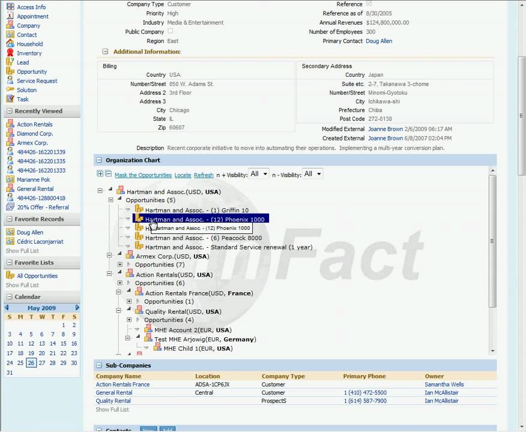Click the Organization Chart vertical scrollbar thumb
Viewport: 526px width, 432px height.
[492, 241]
